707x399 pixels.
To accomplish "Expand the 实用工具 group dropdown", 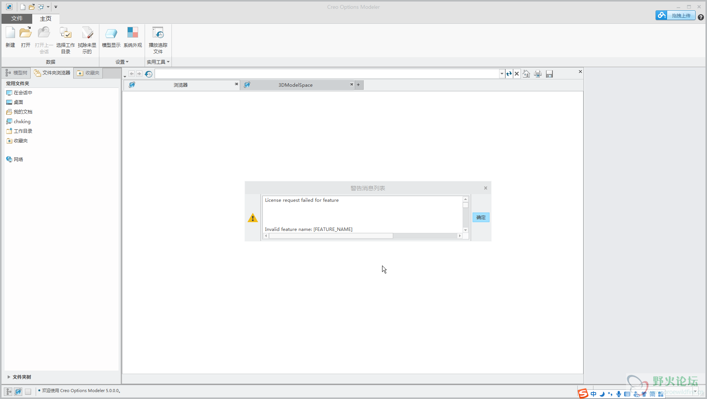I will click(x=158, y=62).
